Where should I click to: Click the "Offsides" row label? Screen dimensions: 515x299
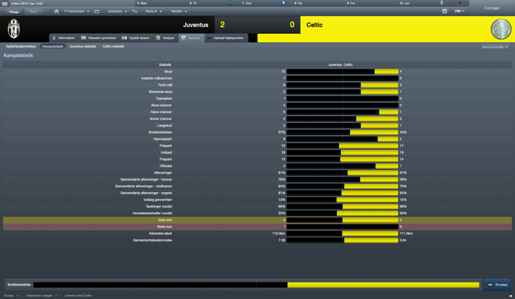tap(166, 166)
